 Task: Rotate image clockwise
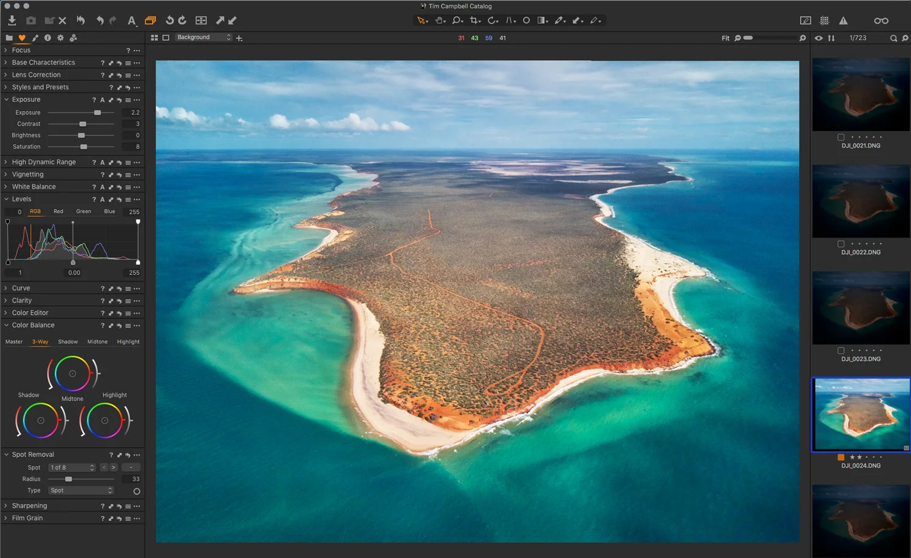point(182,20)
